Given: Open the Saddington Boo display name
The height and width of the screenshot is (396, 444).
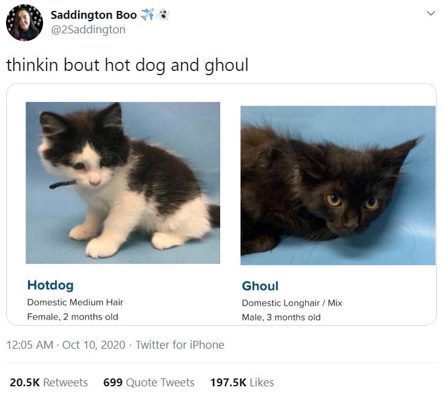Looking at the screenshot, I should tap(93, 15).
